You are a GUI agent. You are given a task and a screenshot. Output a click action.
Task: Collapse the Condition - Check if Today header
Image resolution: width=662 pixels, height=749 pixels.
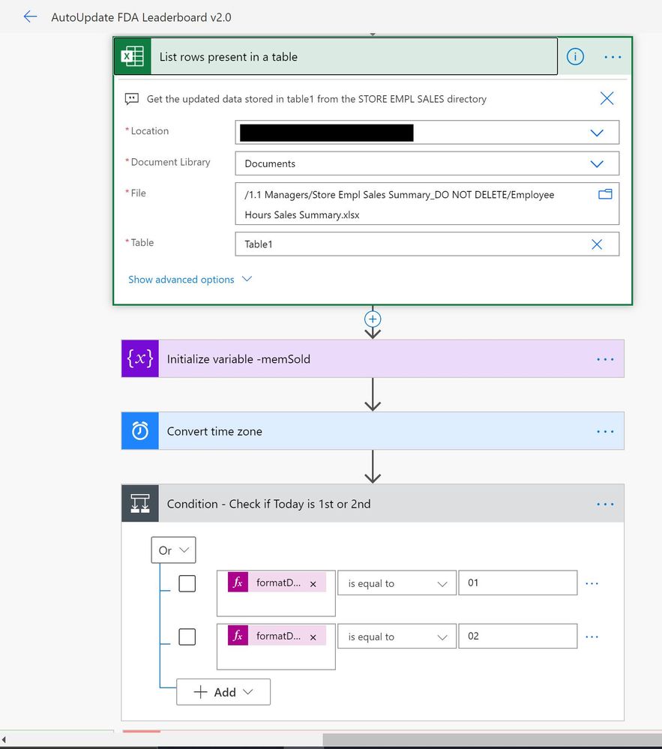point(373,504)
